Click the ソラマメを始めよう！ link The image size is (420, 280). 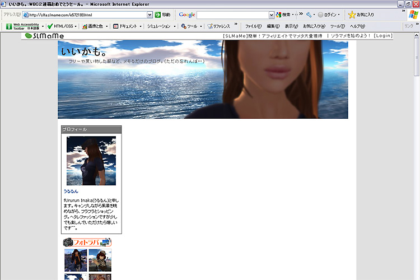(351, 36)
